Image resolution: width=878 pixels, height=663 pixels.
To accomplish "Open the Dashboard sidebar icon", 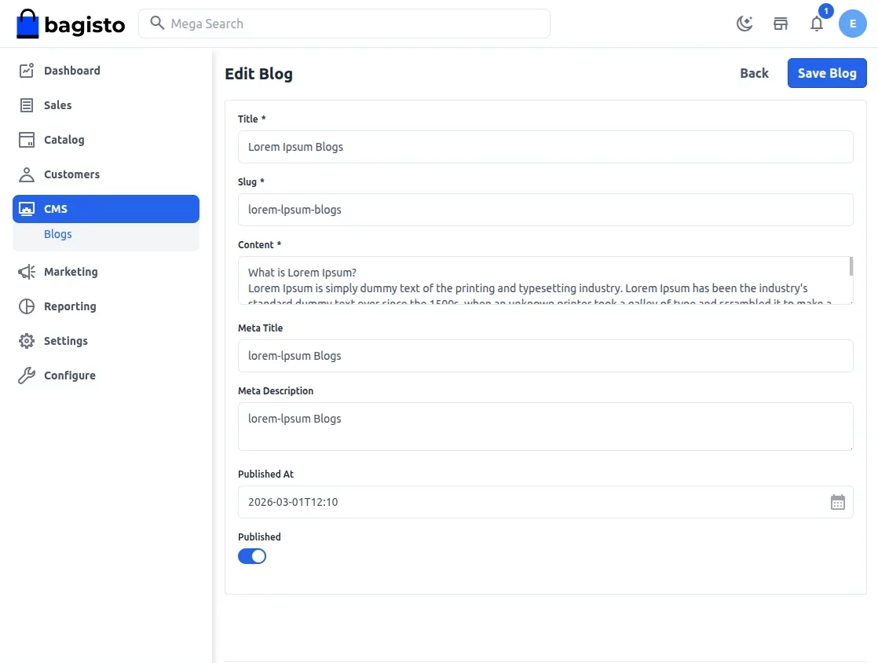I will pos(25,71).
